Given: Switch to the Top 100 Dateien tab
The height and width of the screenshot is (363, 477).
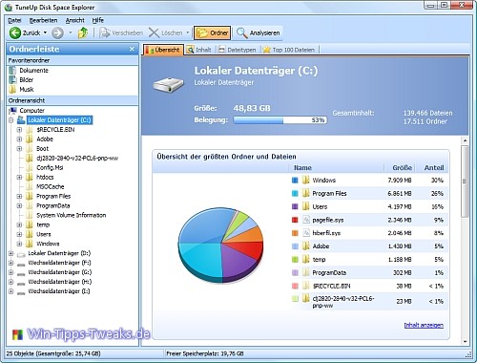Looking at the screenshot, I should [289, 50].
